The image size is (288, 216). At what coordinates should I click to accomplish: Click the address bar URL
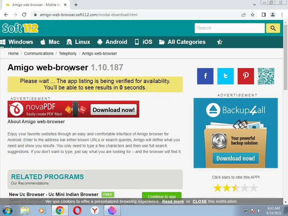(x=89, y=15)
